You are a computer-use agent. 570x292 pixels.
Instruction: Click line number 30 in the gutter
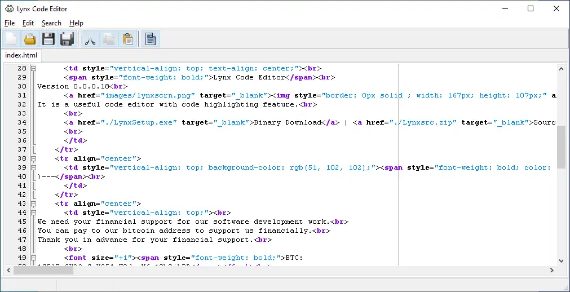(x=22, y=87)
